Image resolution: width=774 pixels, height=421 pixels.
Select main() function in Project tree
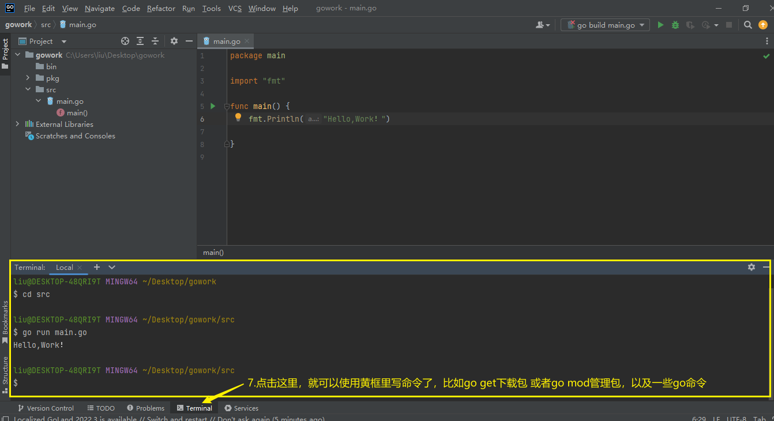[x=72, y=112]
